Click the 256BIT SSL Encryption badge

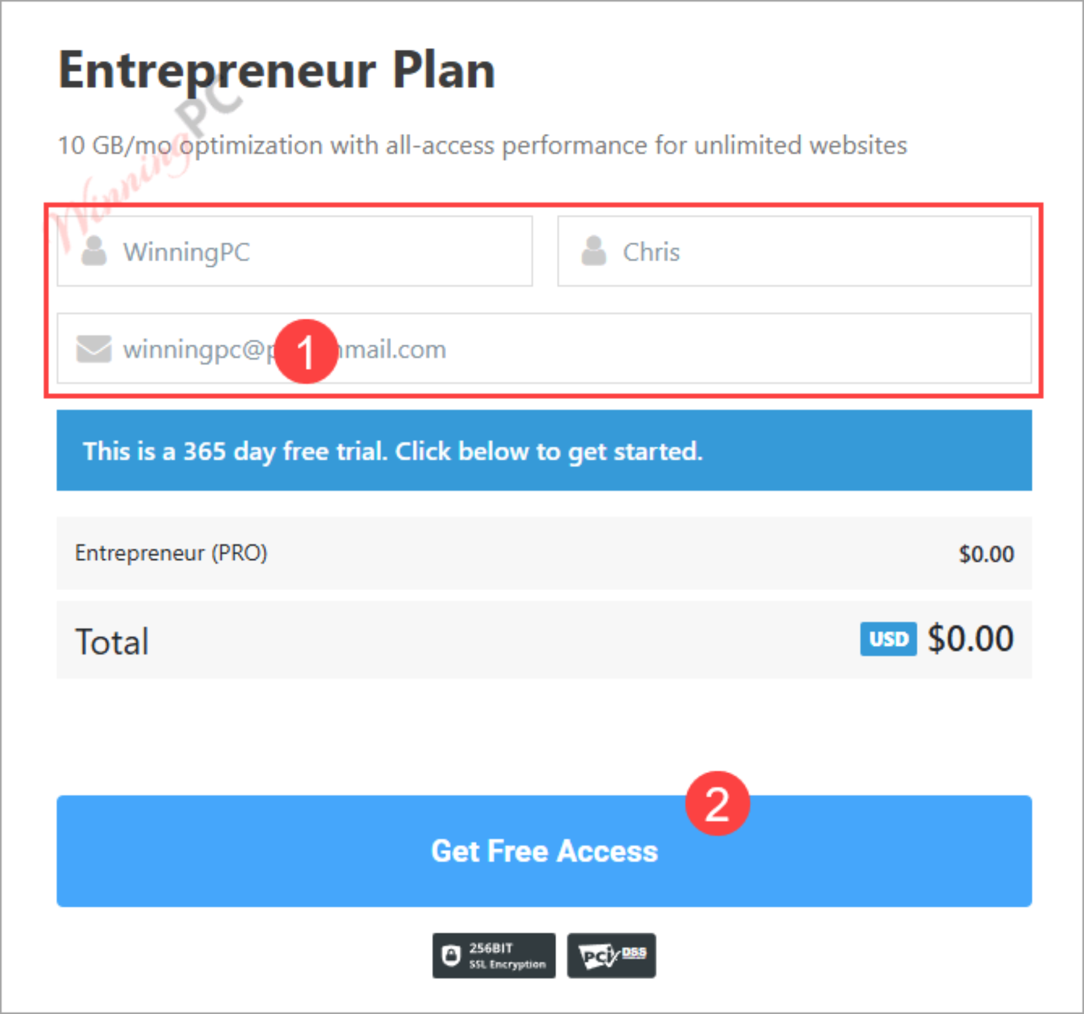pos(493,955)
